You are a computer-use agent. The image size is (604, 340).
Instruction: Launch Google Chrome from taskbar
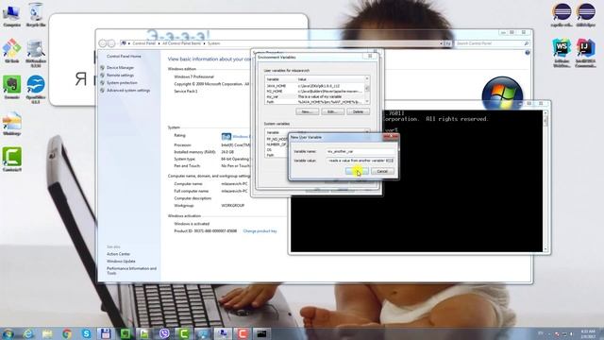tap(67, 333)
